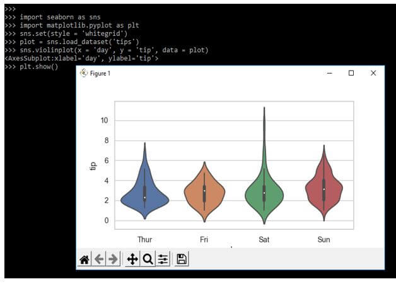Click the Figure 1 title text

100,74
